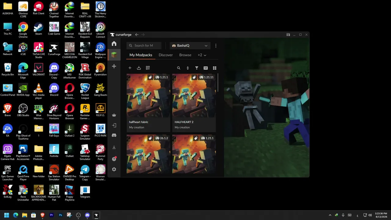Open the modpack thumbnail with version 26.1.2
Screen dimensions: 391x220
point(148,154)
